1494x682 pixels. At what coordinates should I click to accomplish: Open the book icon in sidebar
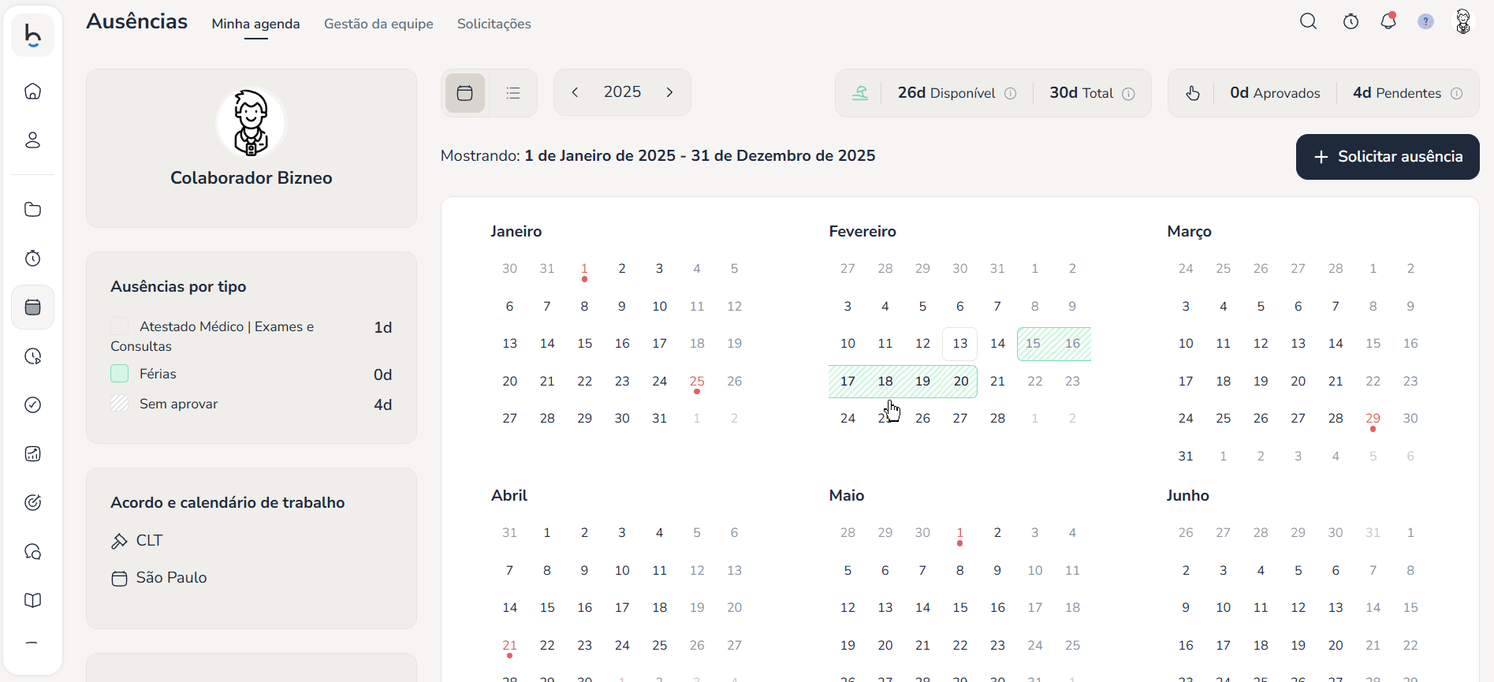tap(33, 601)
